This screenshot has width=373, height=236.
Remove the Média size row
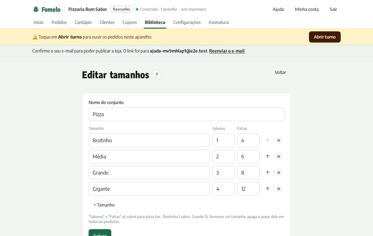(x=279, y=157)
